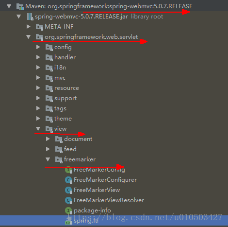Click the document folder icon
Viewport: 228px width, 227px height.
tap(59, 139)
